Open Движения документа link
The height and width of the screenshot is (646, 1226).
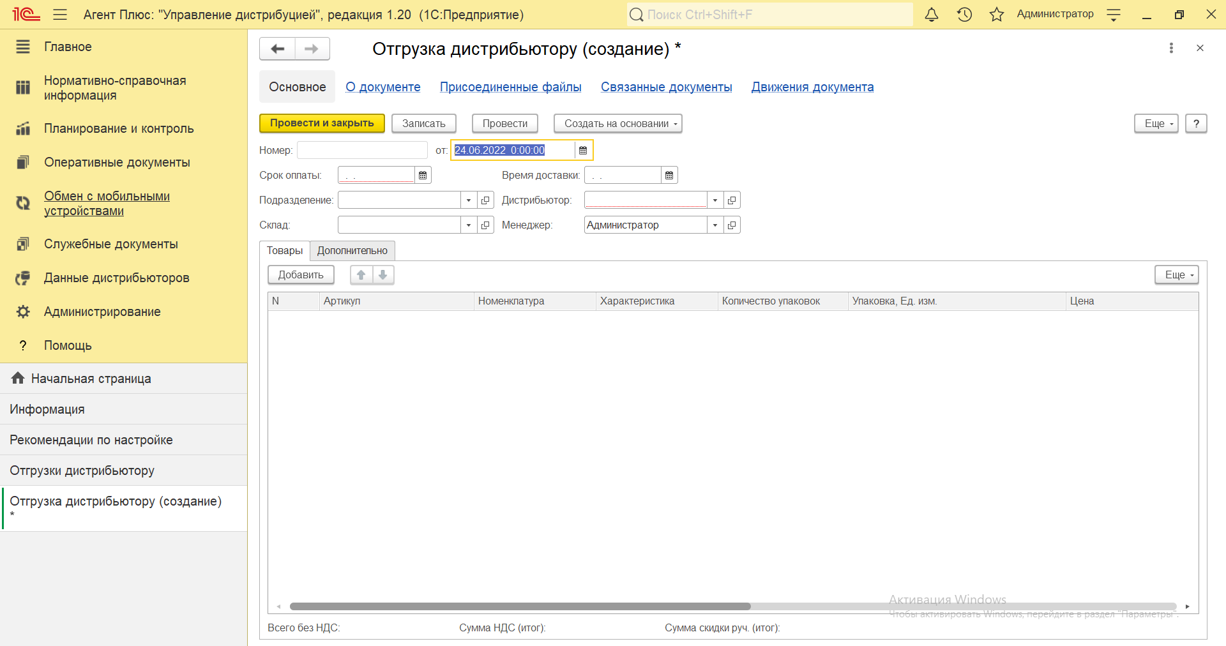tap(813, 87)
